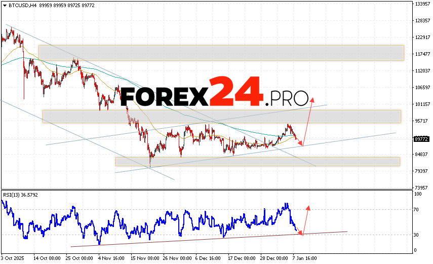Click the RSI 30 level label

pos(417,235)
